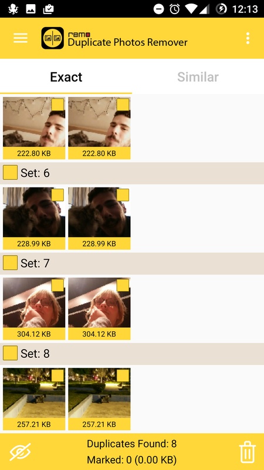
Task: Mark first 222.80 KB photo checkbox
Action: [x=57, y=105]
